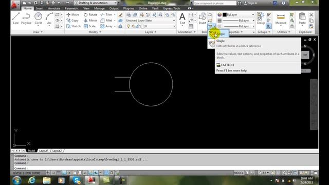
Task: Open the Measure utility
Action: click(x=281, y=19)
